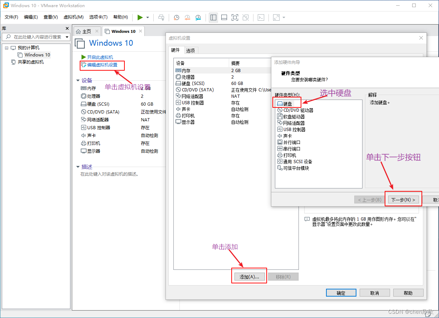The height and width of the screenshot is (318, 439).
Task: Toggle thumbnail bar view icon
Action: 224,17
